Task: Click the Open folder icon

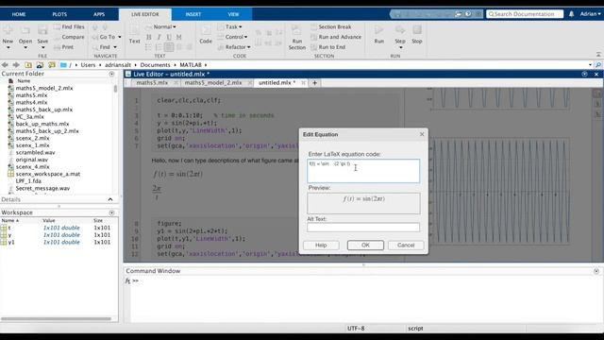Action: pyautogui.click(x=25, y=31)
